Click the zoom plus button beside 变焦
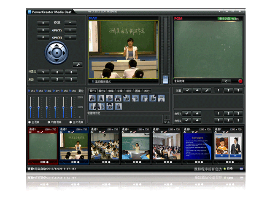 [x=43, y=23]
